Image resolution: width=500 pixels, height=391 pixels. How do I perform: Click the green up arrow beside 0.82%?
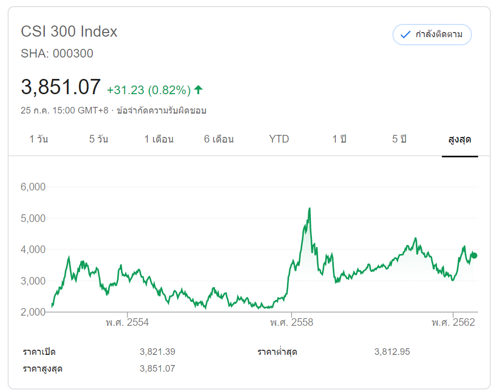[198, 90]
